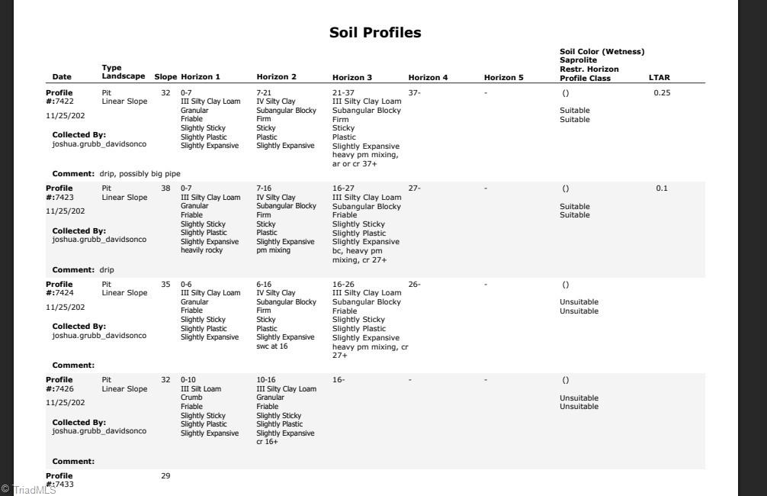Select the Date column header

point(62,77)
